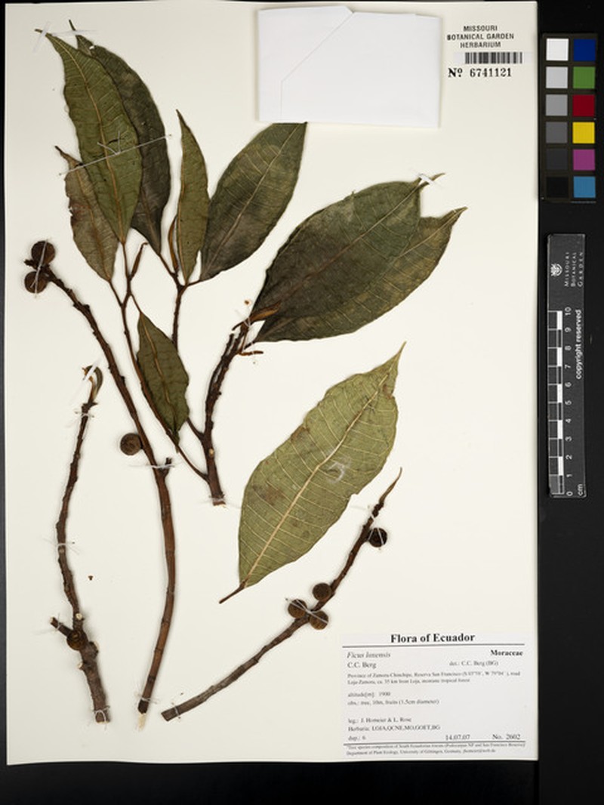Click the Missouri Botanical Garden logo on ruler

click(558, 269)
